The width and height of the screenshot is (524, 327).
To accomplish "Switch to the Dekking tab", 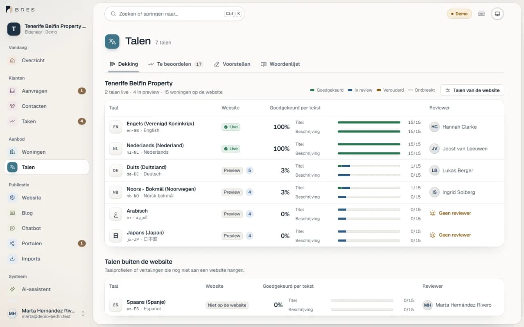I will pos(124,64).
